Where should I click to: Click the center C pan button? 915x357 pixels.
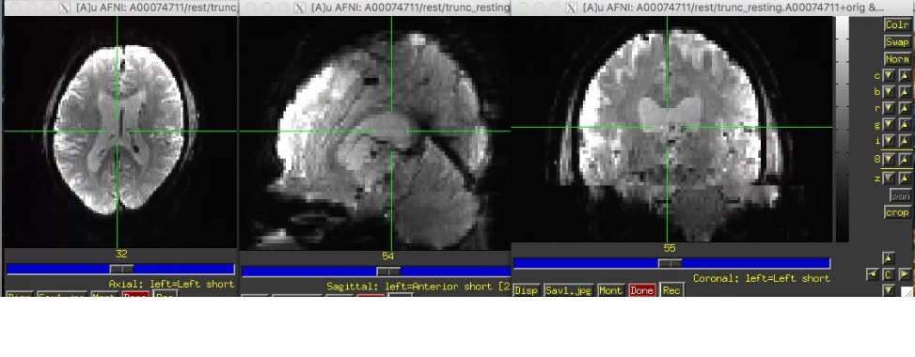tap(888, 274)
